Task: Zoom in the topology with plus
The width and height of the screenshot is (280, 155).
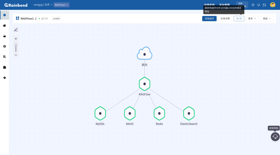Action: click(16, 39)
